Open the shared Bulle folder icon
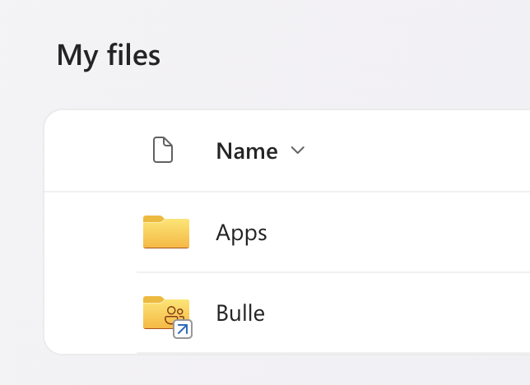 [x=168, y=317]
